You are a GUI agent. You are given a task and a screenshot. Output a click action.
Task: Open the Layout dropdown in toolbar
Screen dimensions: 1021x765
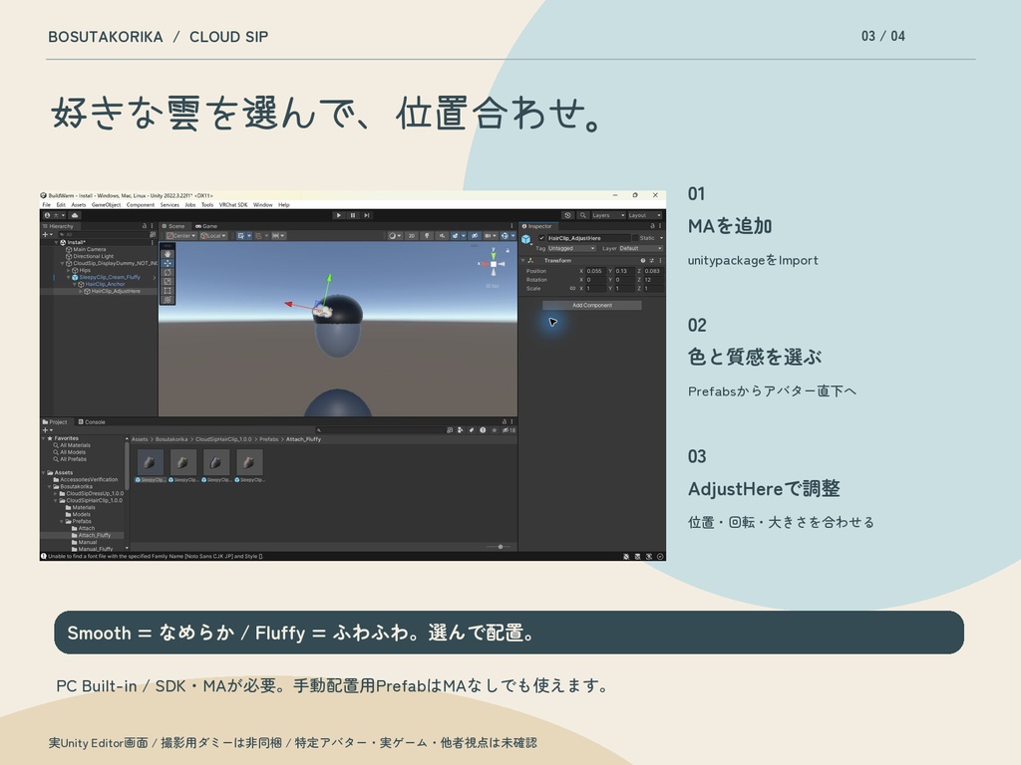645,215
